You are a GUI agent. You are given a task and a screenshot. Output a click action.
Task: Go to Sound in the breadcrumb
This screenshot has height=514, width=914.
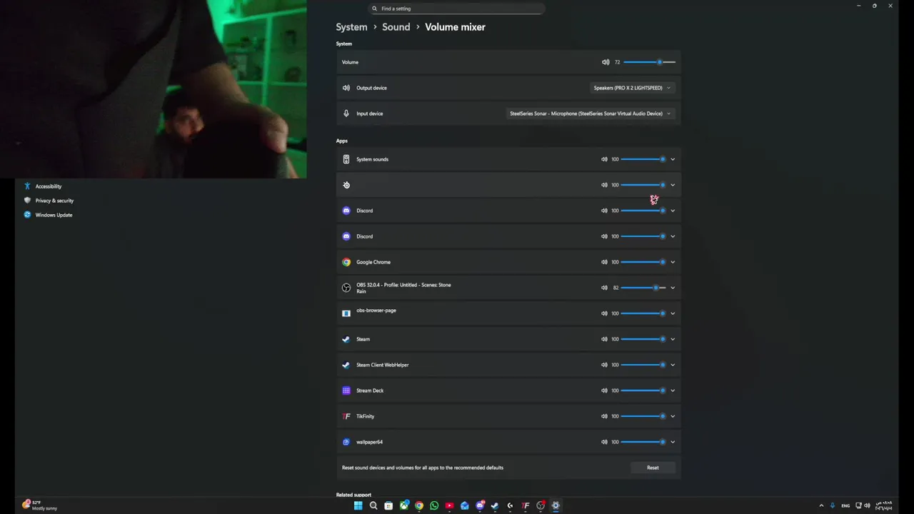(x=396, y=27)
